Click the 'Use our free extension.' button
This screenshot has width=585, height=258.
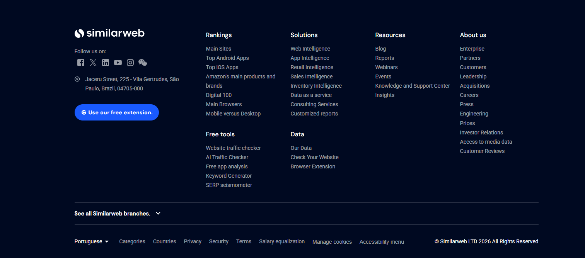point(117,112)
